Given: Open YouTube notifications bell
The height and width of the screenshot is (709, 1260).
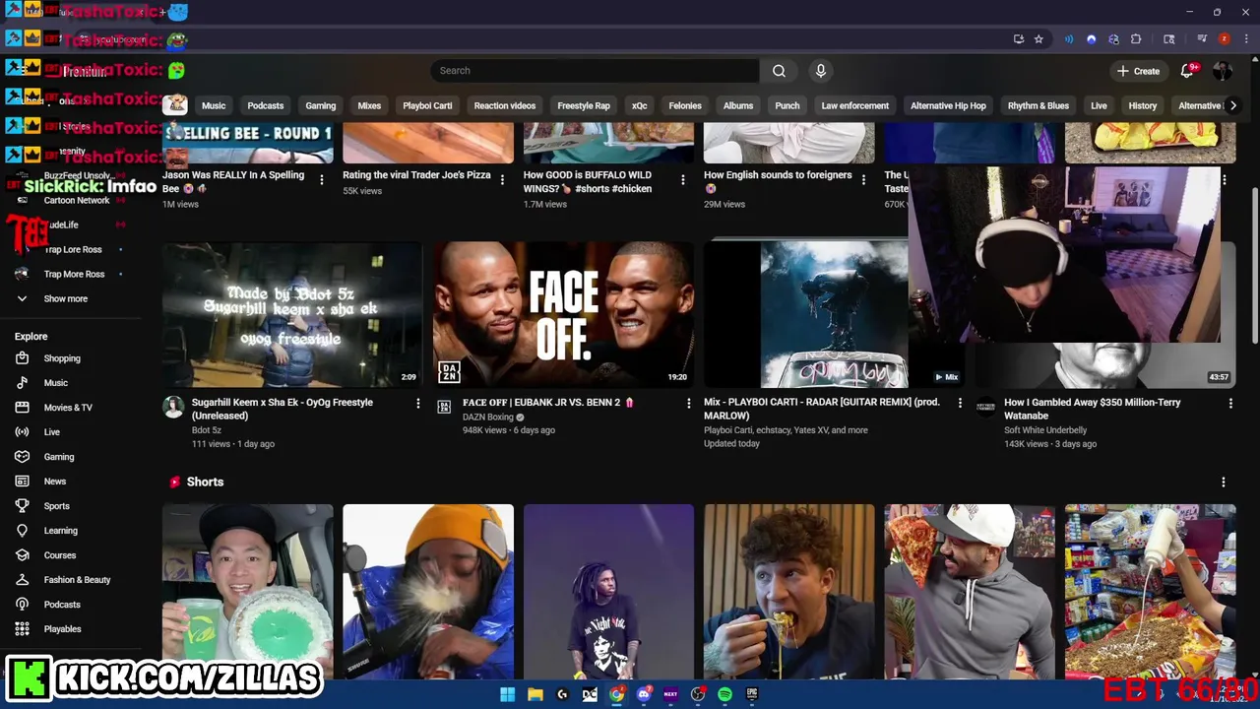Looking at the screenshot, I should pos(1188,71).
